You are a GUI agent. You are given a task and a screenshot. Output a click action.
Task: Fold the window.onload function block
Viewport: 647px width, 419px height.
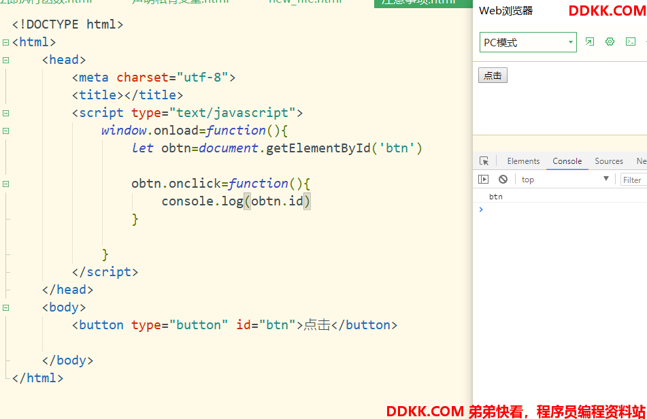5,131
